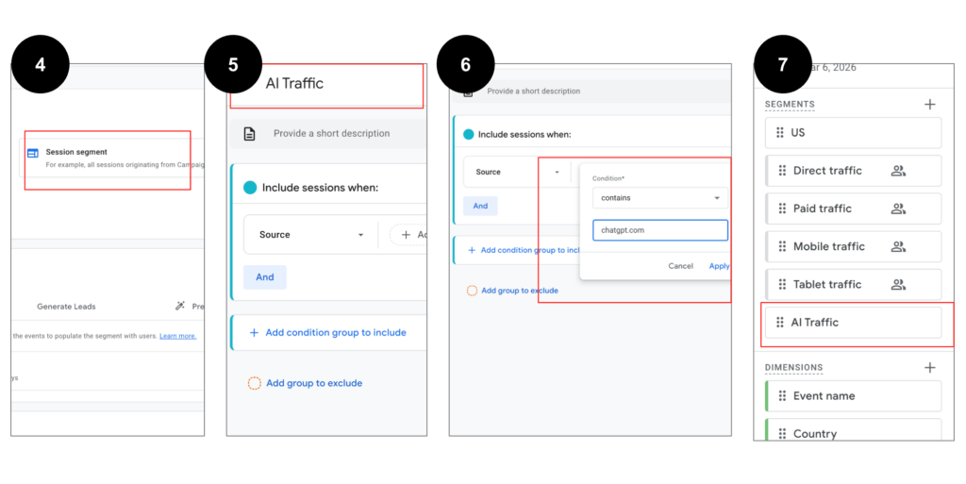This screenshot has width=966, height=484.
Task: Click the plus icon by the large Add condition group to include
Action: 253,332
